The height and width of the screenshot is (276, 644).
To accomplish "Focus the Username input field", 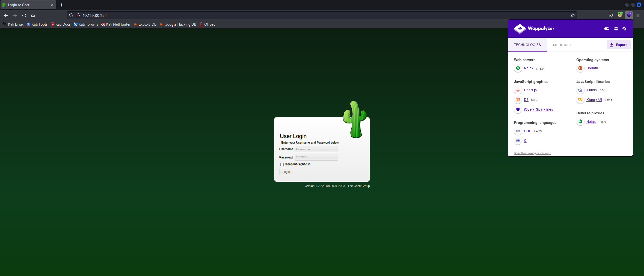I will point(316,149).
